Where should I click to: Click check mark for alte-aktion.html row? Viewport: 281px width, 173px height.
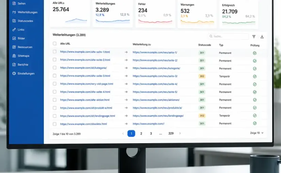(255, 100)
